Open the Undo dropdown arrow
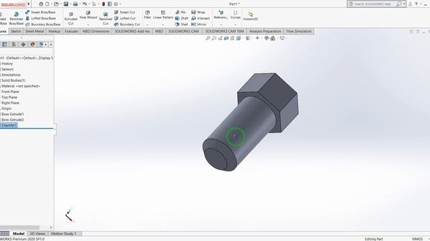The width and height of the screenshot is (430, 241). [89, 4]
